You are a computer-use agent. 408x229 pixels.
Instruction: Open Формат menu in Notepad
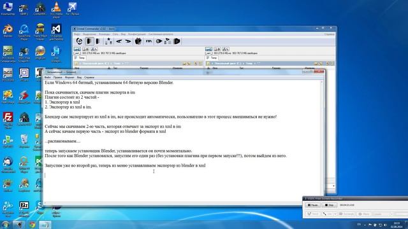point(69,78)
